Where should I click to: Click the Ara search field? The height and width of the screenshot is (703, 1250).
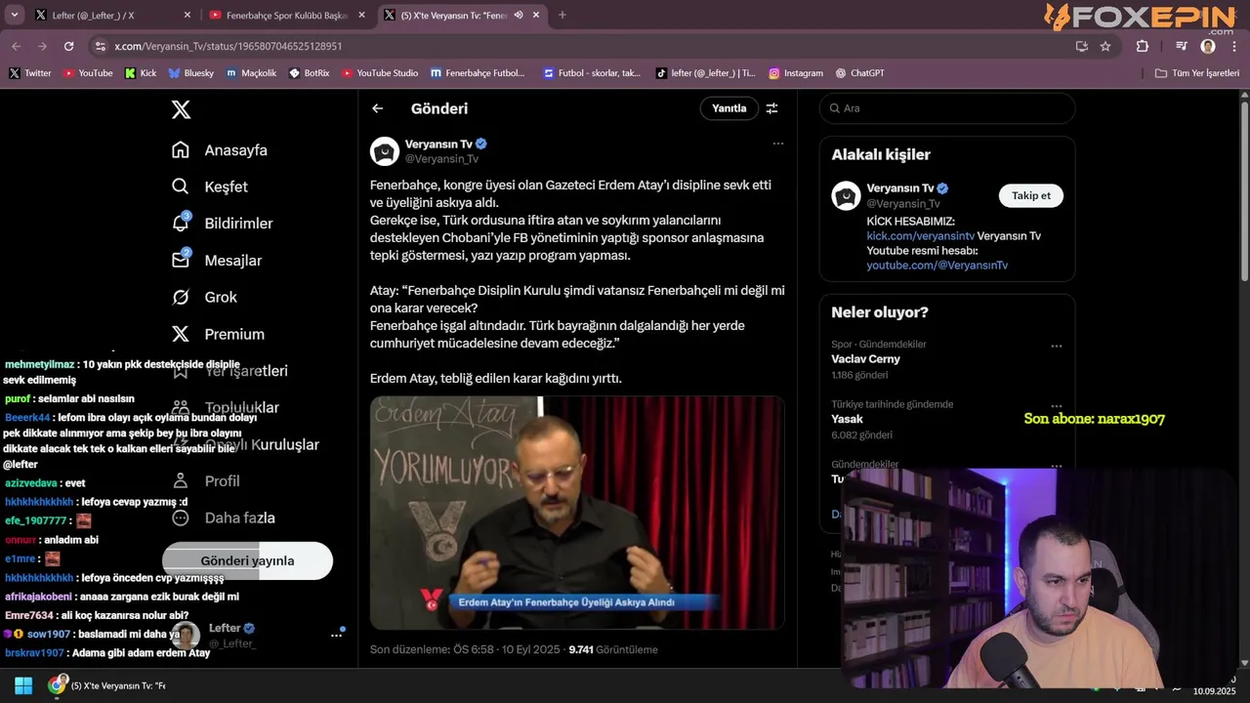click(x=947, y=108)
